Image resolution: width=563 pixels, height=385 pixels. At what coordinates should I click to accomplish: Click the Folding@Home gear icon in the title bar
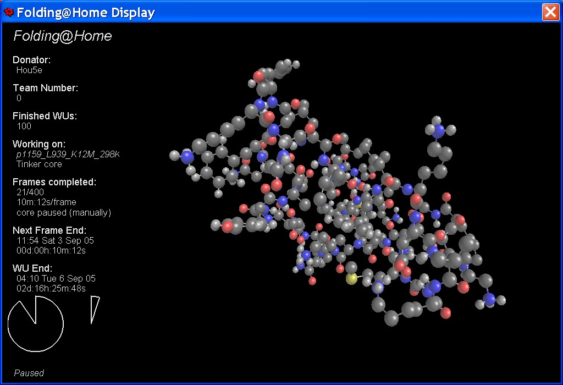point(8,12)
